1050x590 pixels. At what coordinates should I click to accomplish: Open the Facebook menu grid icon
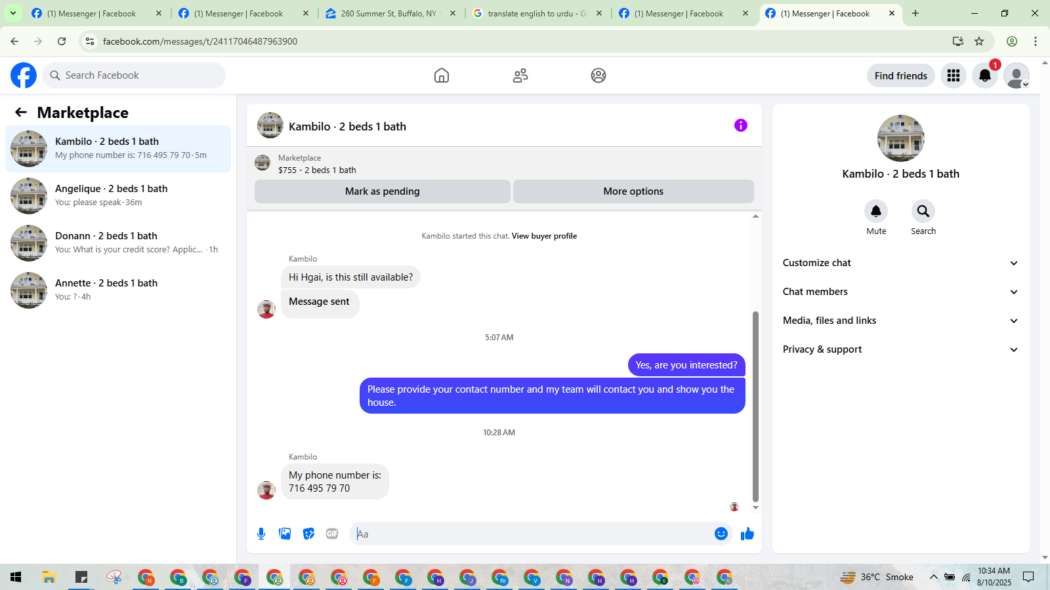pyautogui.click(x=954, y=75)
